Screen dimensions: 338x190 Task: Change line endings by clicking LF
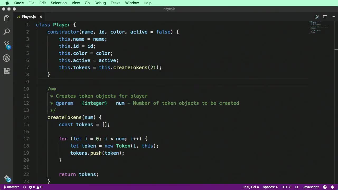click(297, 187)
